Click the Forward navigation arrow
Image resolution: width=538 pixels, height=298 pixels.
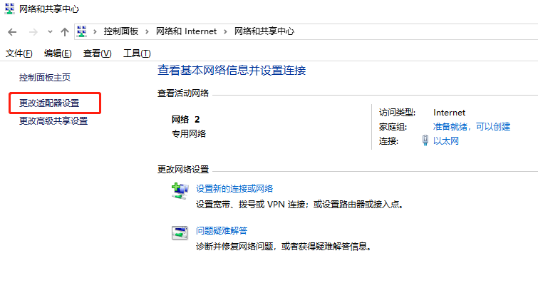point(33,32)
